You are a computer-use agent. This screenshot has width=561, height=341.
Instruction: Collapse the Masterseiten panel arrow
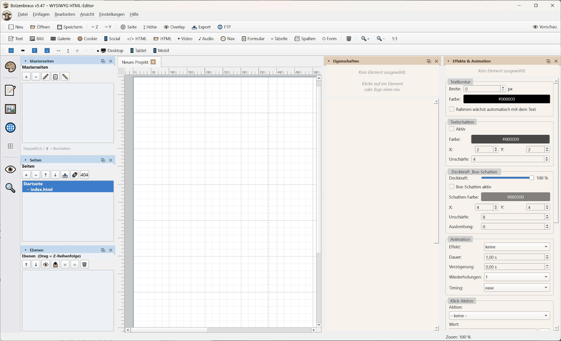(26, 61)
